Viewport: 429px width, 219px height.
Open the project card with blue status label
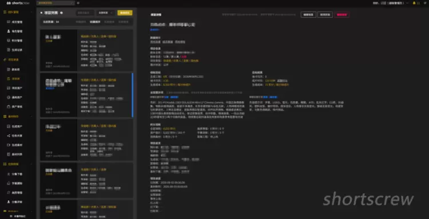click(x=86, y=95)
